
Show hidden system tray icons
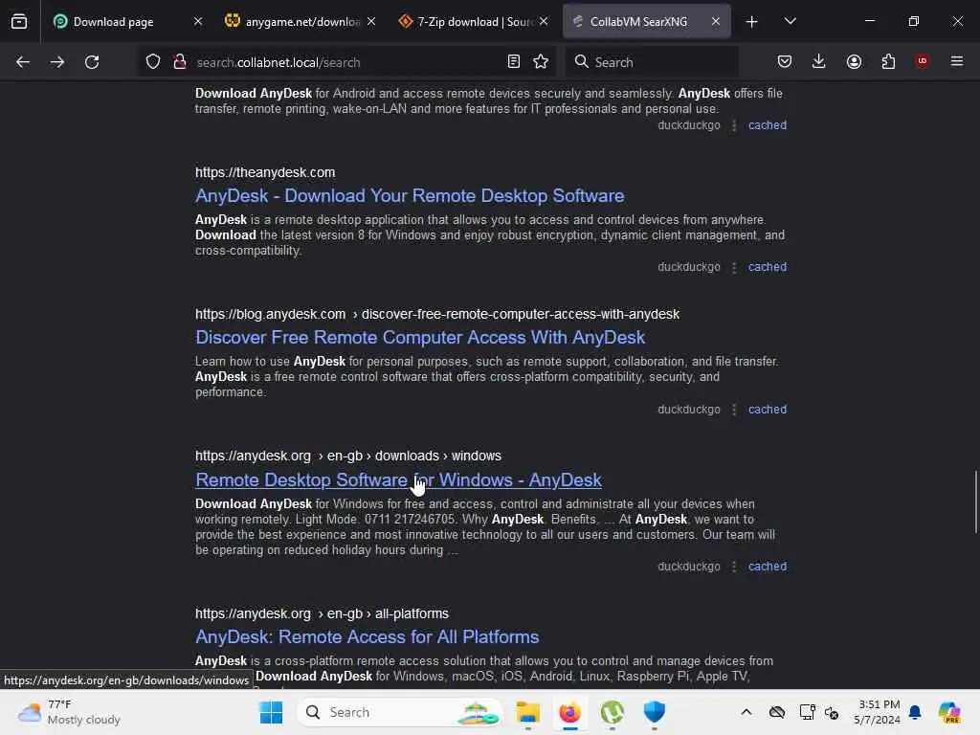point(746,712)
